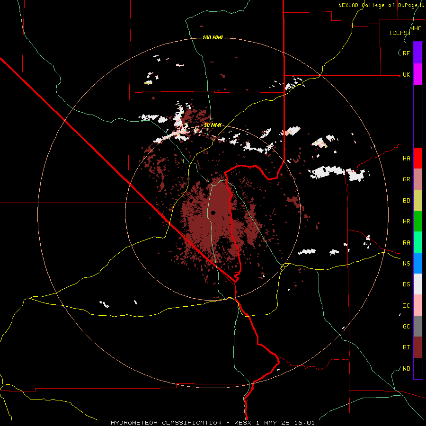The height and width of the screenshot is (426, 426).
Task: Click the black radar site dot at center
Action: [x=213, y=213]
